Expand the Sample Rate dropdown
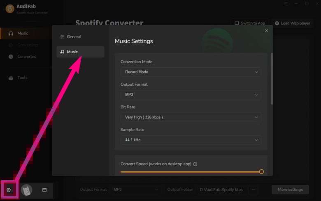The height and width of the screenshot is (201, 321). coord(191,140)
